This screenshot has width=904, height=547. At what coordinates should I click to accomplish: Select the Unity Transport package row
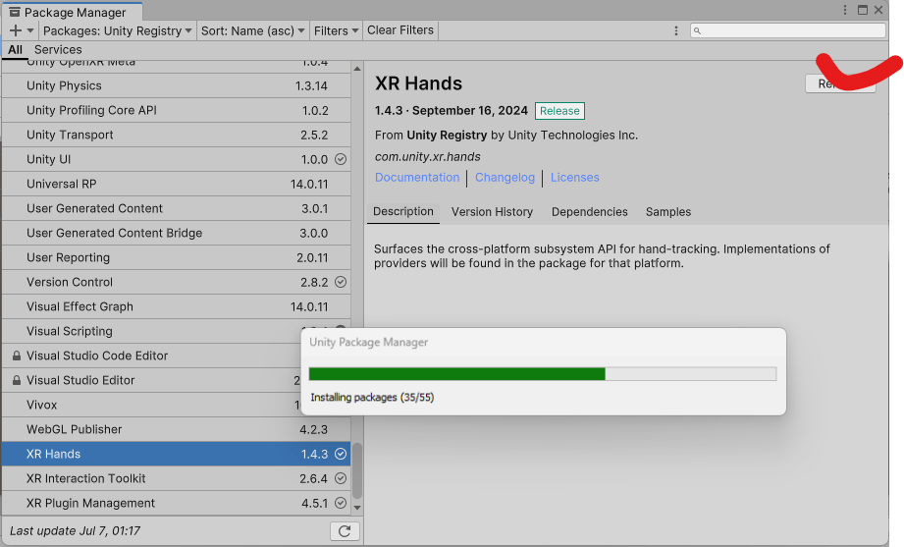(176, 135)
